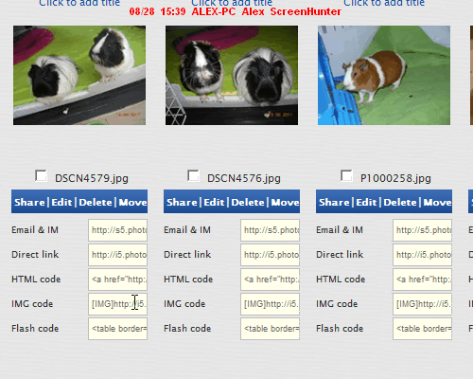Add a title above DSCN4576.jpg photo
This screenshot has height=379, width=473.
coord(232,3)
